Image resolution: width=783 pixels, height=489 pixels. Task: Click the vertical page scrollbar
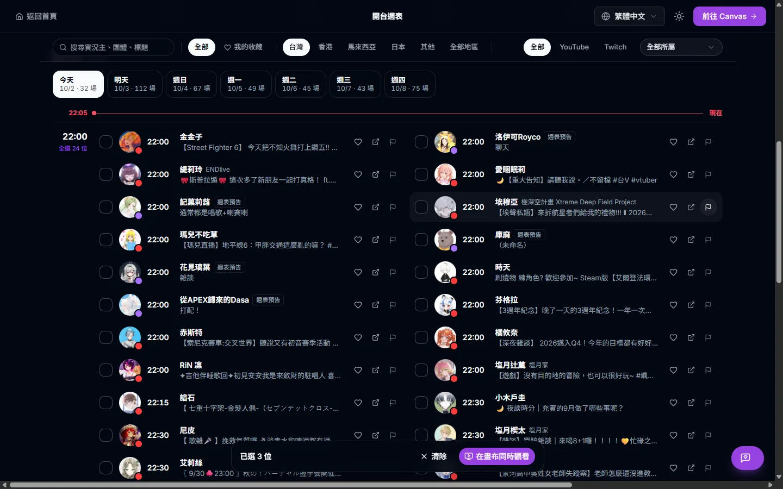point(779,212)
